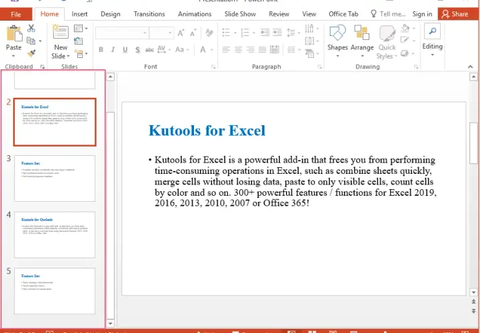This screenshot has height=333, width=480.
Task: Toggle Underline formatting
Action: pyautogui.click(x=125, y=49)
